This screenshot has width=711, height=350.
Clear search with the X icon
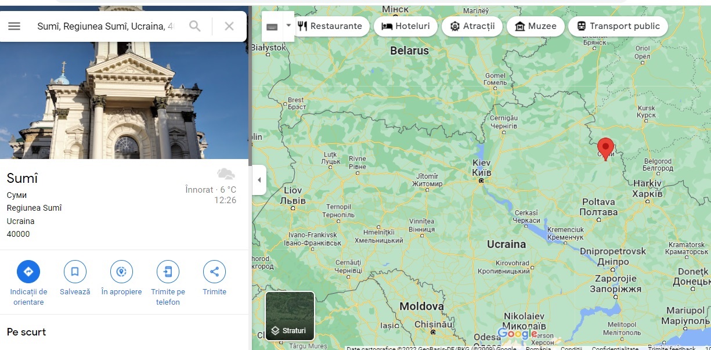point(229,26)
